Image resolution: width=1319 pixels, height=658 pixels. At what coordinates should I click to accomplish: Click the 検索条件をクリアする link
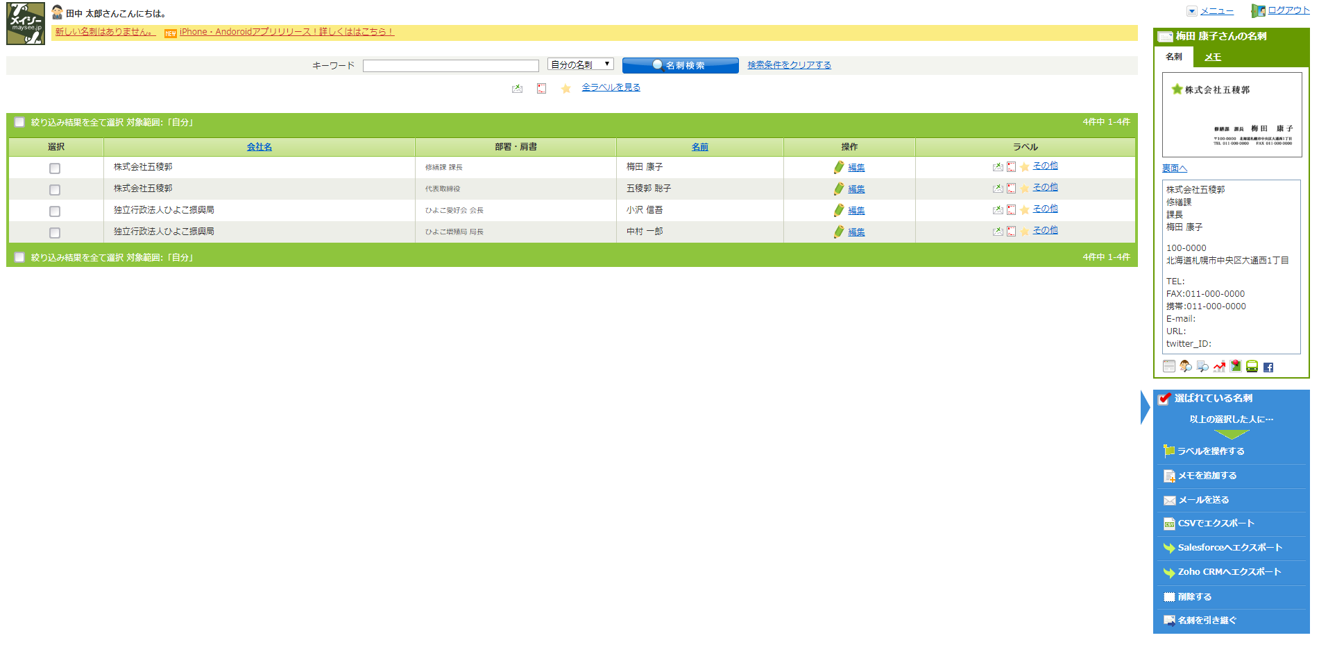point(789,65)
